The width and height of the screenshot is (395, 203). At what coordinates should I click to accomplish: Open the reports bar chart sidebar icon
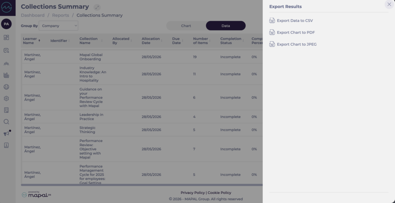(6, 75)
